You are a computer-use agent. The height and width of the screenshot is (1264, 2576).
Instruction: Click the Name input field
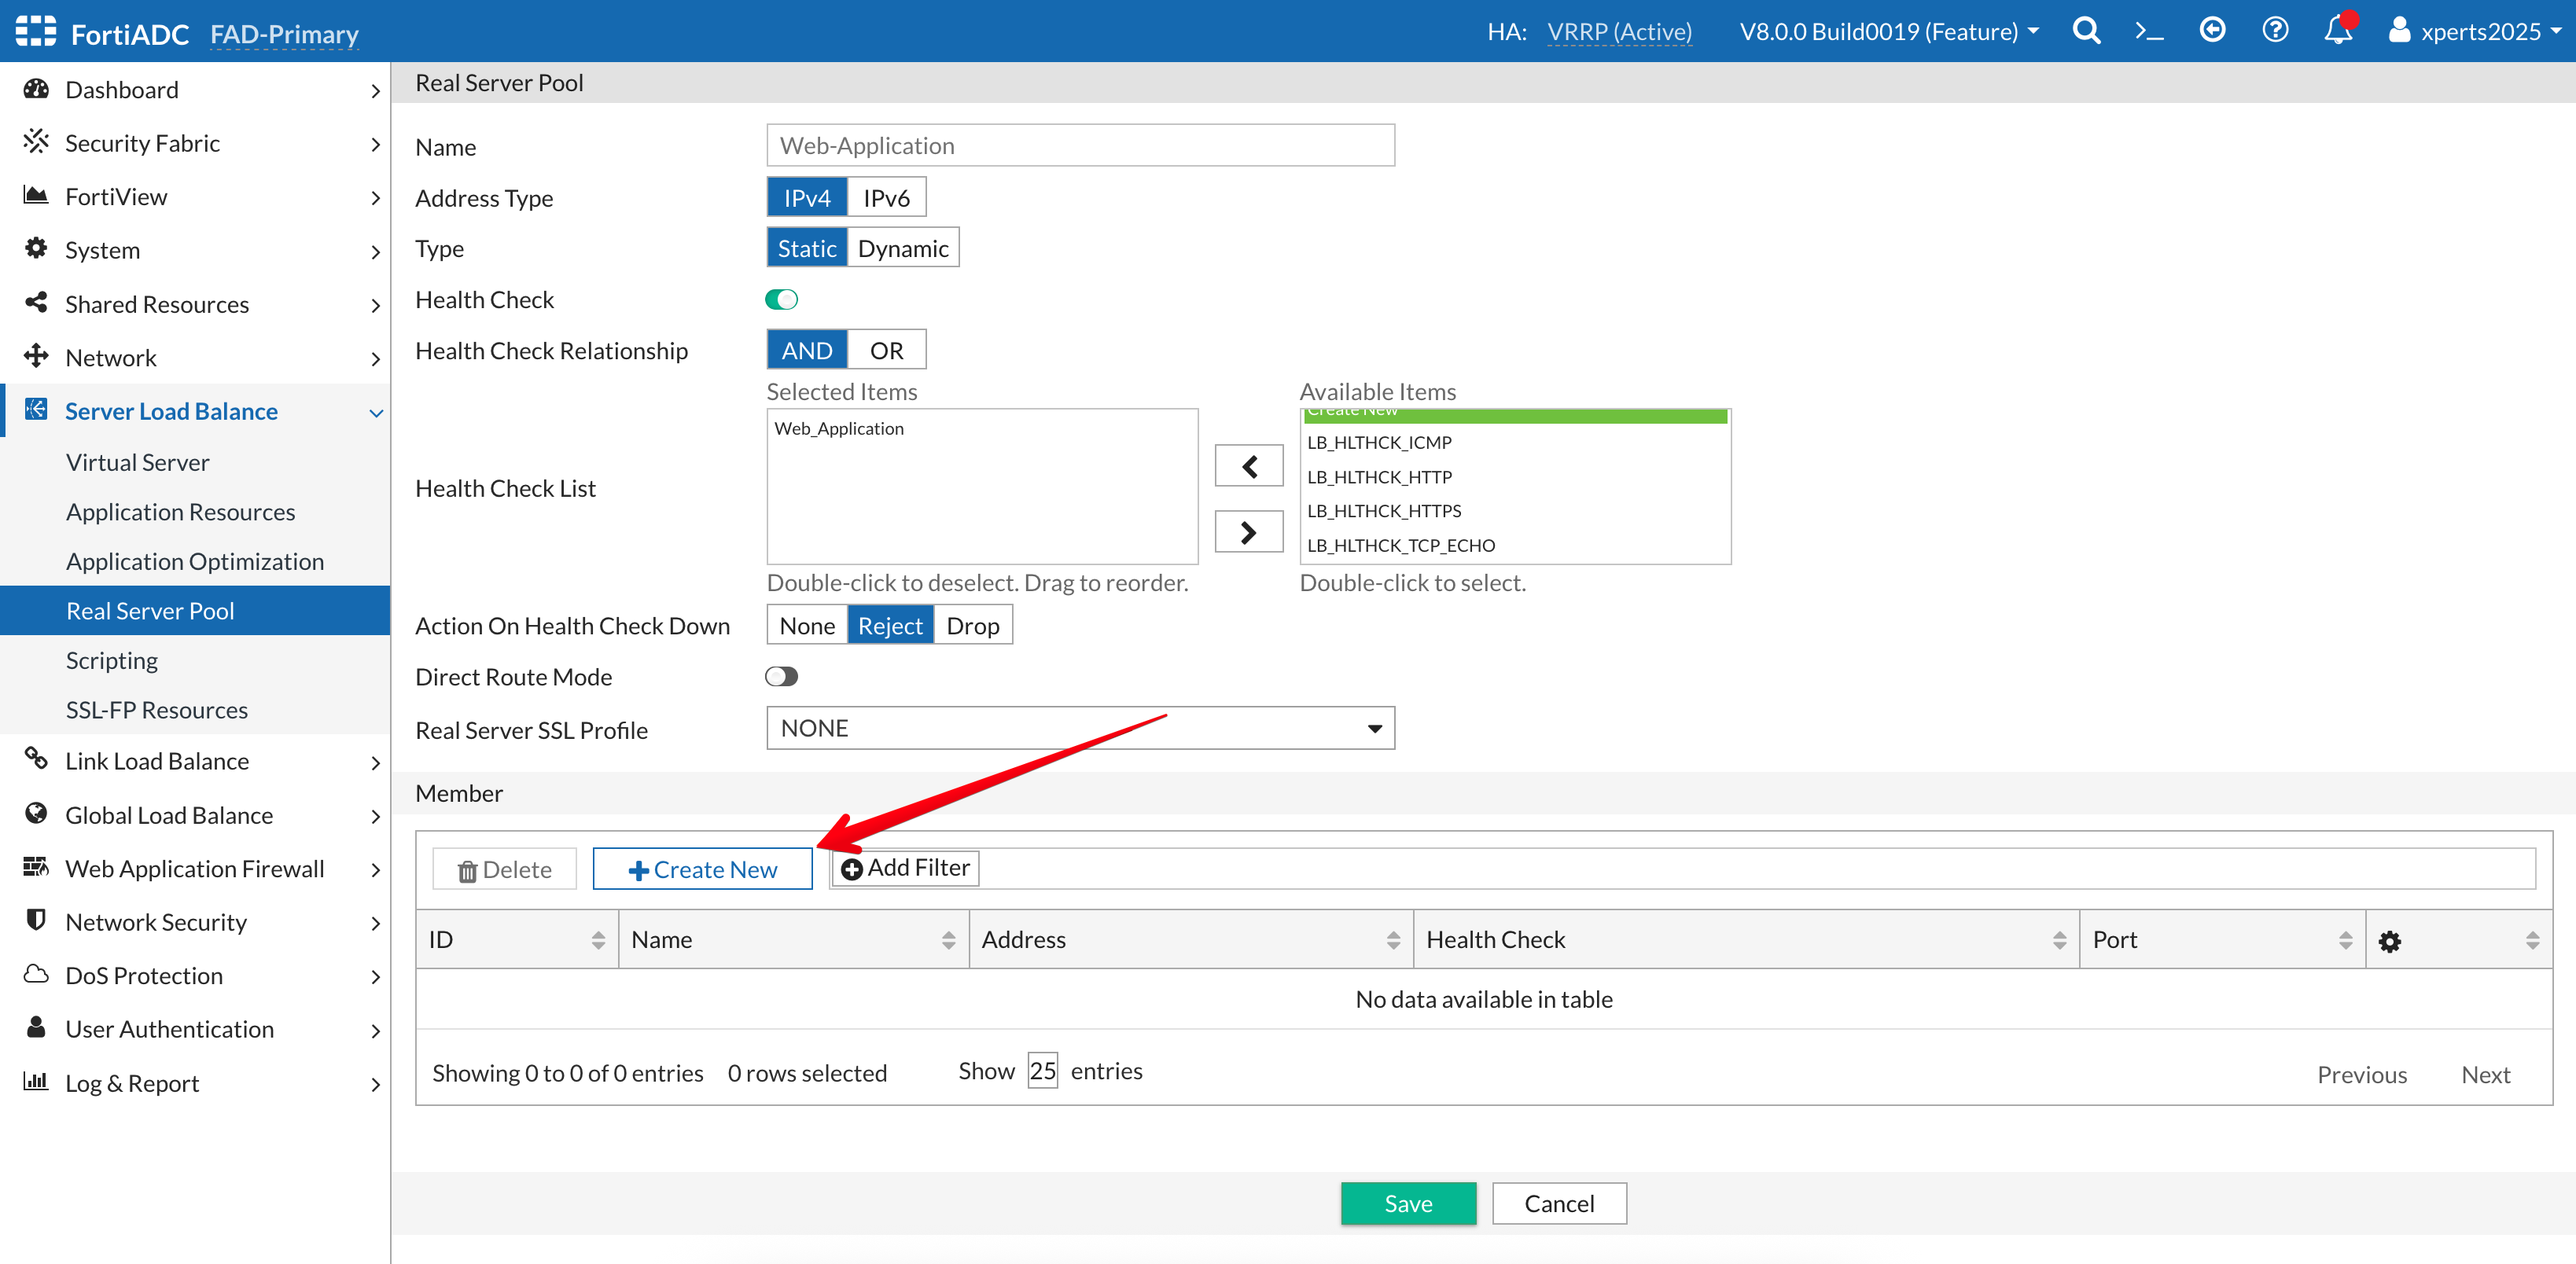1080,146
